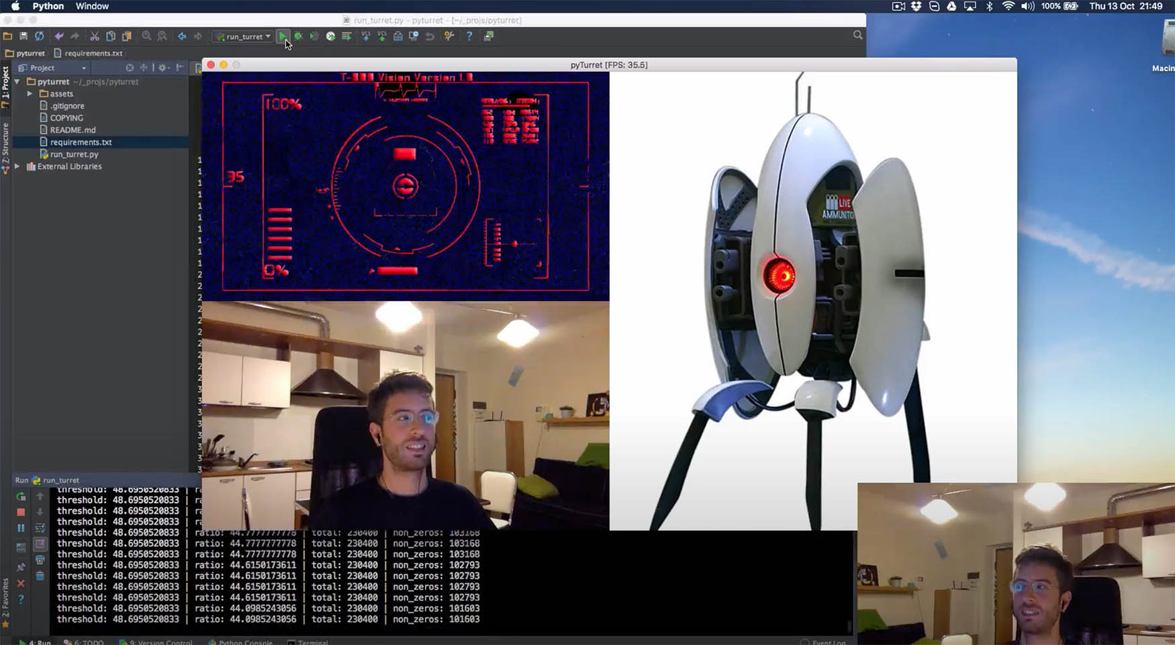This screenshot has height=645, width=1175.
Task: Toggle pin tab in Run panel
Action: point(21,568)
